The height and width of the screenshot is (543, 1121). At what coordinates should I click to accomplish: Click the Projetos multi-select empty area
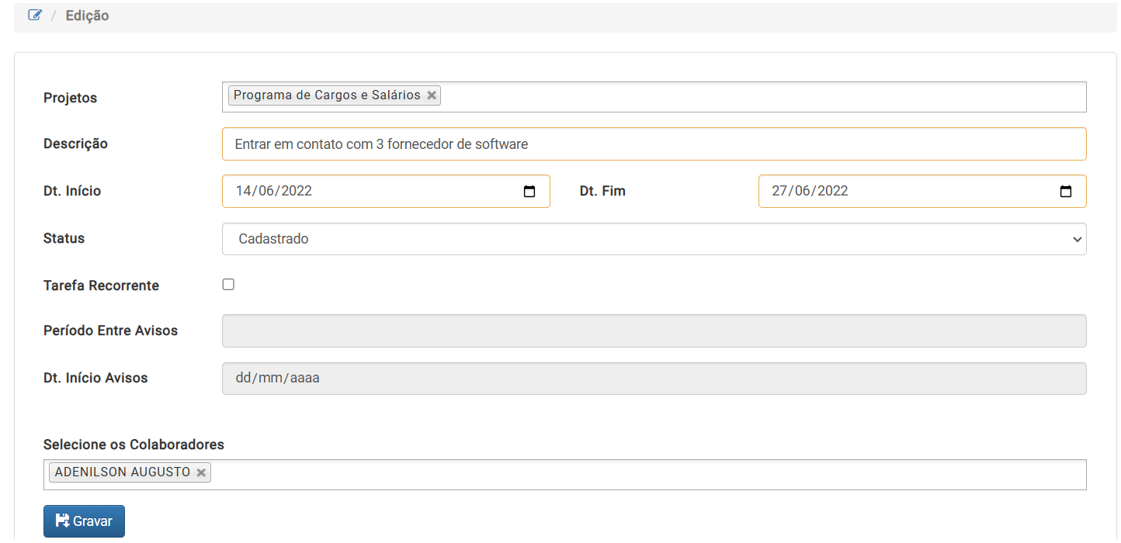[761, 97]
